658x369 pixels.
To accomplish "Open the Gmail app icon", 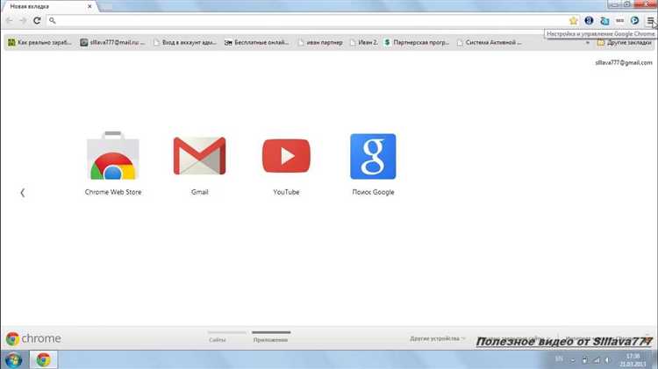I will (199, 155).
